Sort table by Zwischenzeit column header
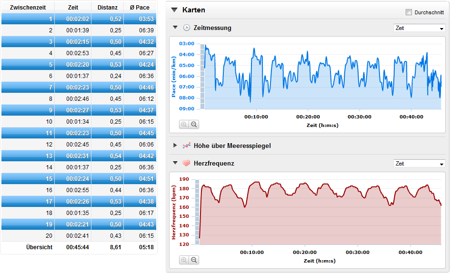This screenshot has height=273, width=450. [28, 8]
